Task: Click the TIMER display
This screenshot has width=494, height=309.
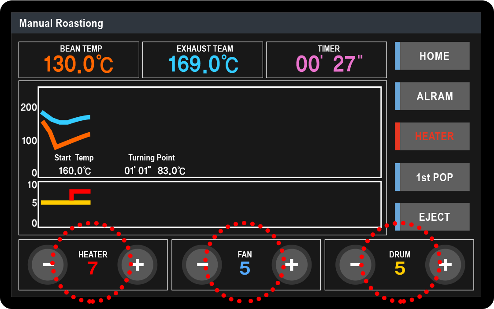Action: (327, 60)
